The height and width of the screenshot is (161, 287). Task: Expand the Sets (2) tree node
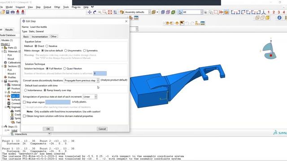(x=6, y=96)
